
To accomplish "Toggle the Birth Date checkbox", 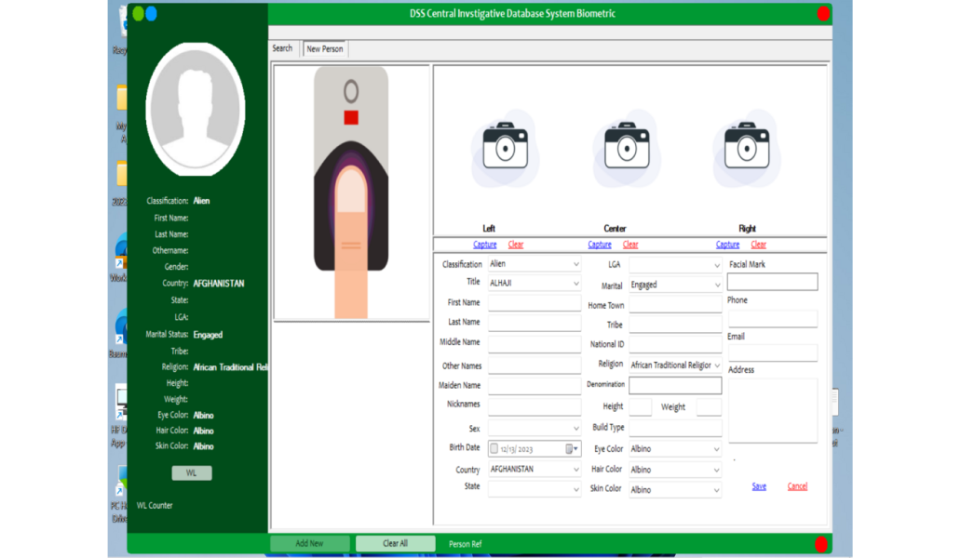I will click(494, 449).
